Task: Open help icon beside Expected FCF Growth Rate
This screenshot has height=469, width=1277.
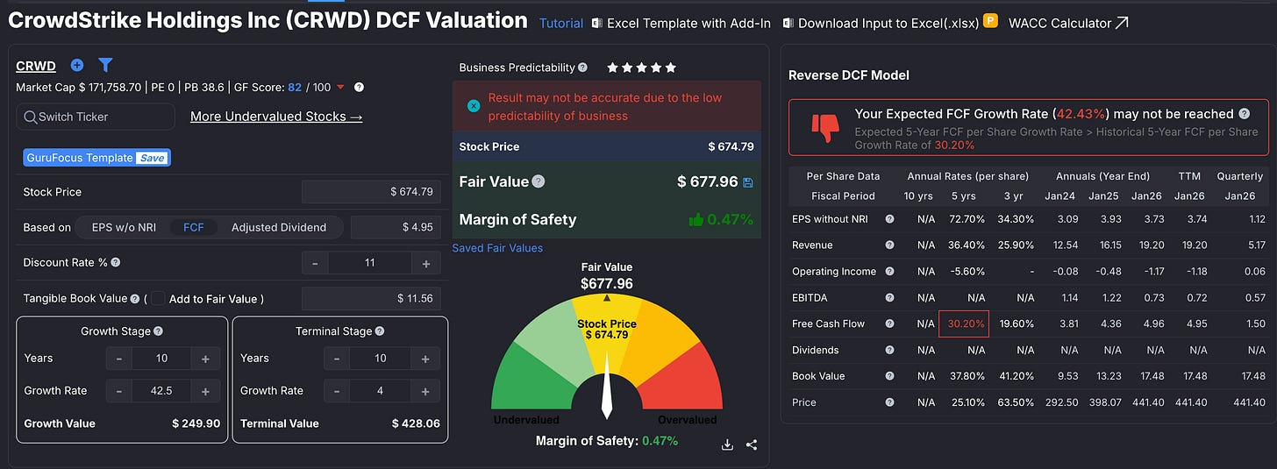Action: tap(1243, 114)
